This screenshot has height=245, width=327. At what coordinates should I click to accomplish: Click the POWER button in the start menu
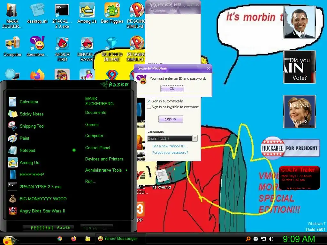point(96,228)
